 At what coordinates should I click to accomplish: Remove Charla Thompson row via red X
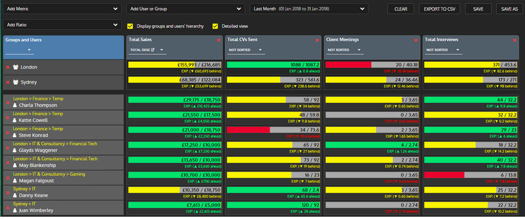(x=8, y=102)
